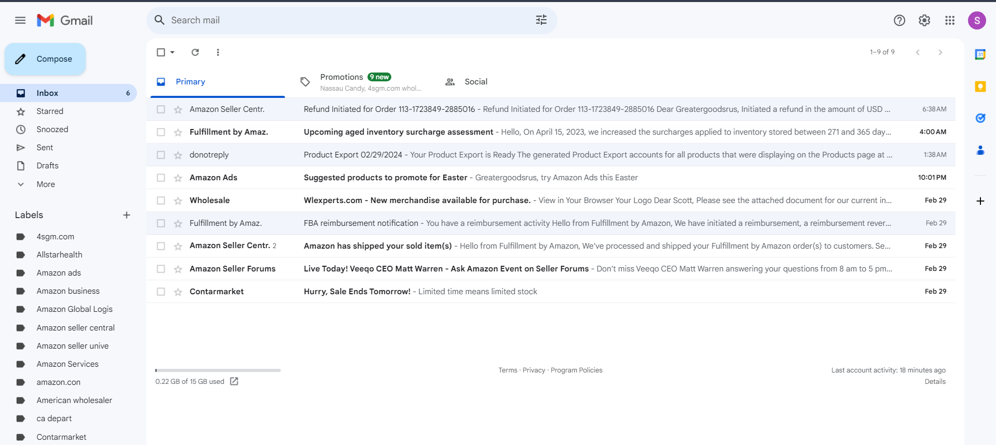
Task: Open the Terms link
Action: 508,370
